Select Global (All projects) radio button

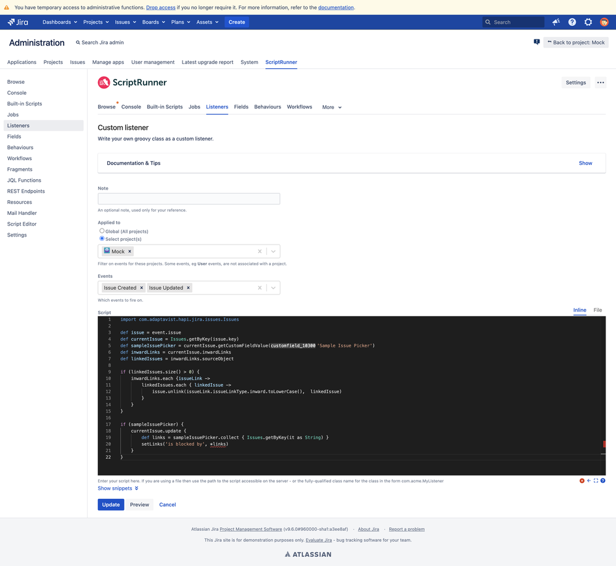(102, 231)
